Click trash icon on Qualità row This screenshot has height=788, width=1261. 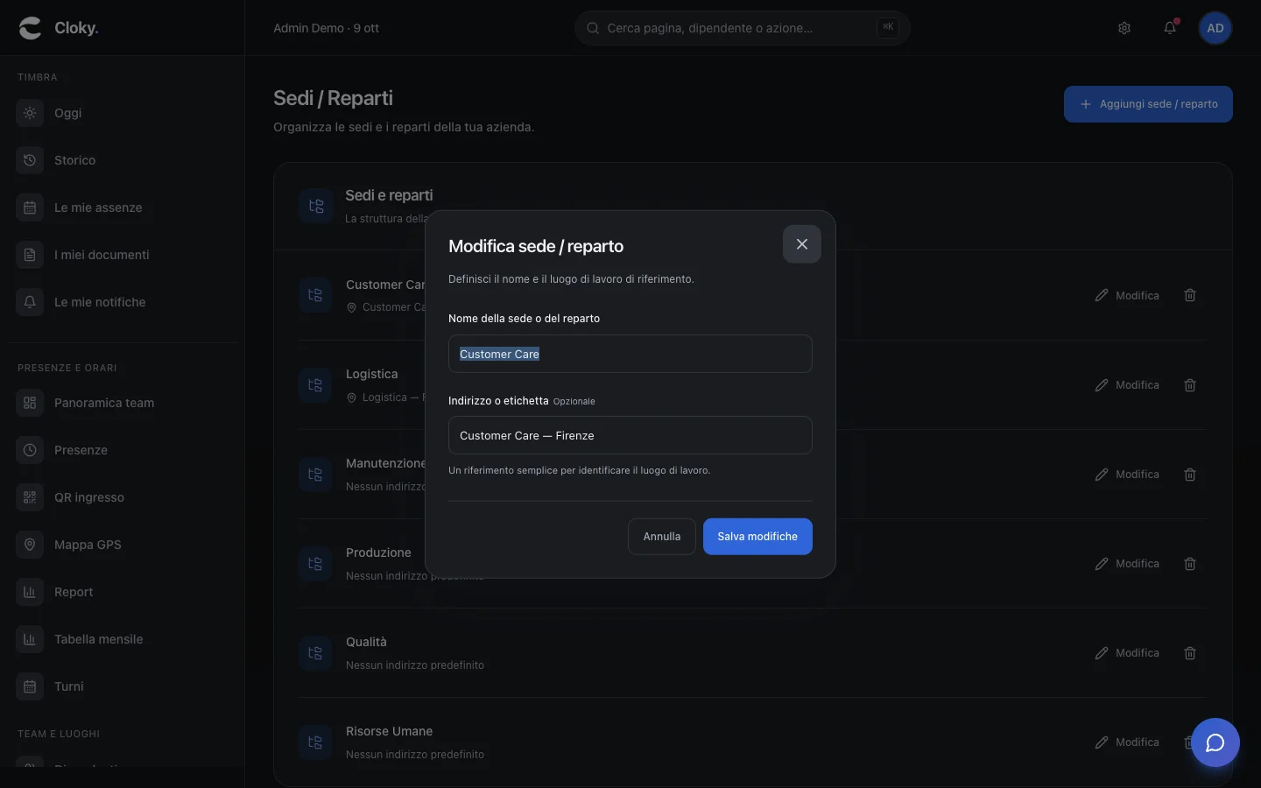click(x=1190, y=653)
